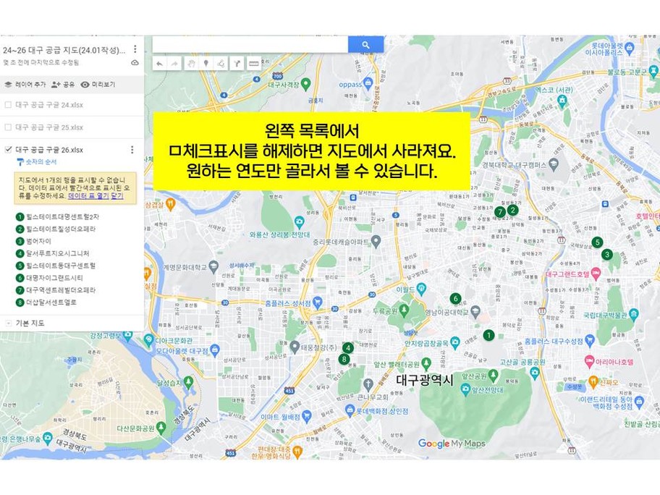Click the 영남이공대학교 school pin
660x495 pixels.
tap(475, 312)
